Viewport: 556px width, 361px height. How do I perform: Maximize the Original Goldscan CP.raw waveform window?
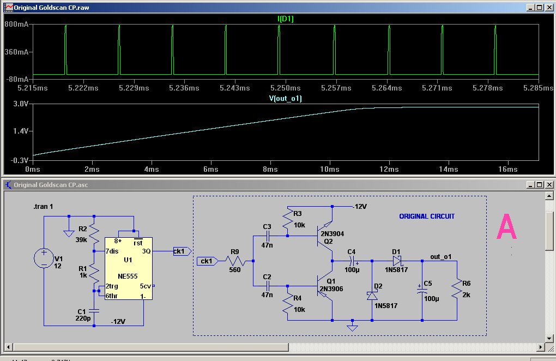(540, 8)
